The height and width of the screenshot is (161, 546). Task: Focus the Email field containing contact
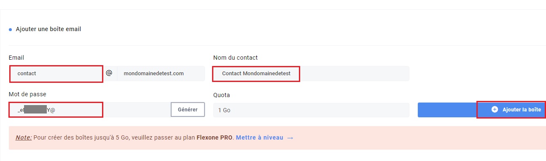(56, 74)
